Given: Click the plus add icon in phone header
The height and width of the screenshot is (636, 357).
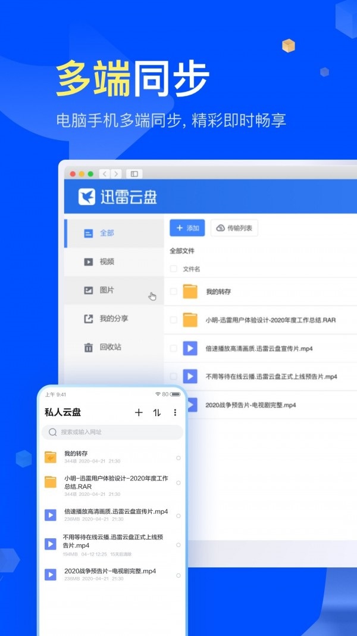Looking at the screenshot, I should point(139,412).
